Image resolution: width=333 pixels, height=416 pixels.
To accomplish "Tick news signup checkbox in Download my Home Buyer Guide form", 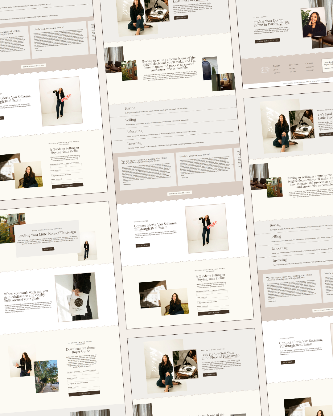I will [68, 384].
